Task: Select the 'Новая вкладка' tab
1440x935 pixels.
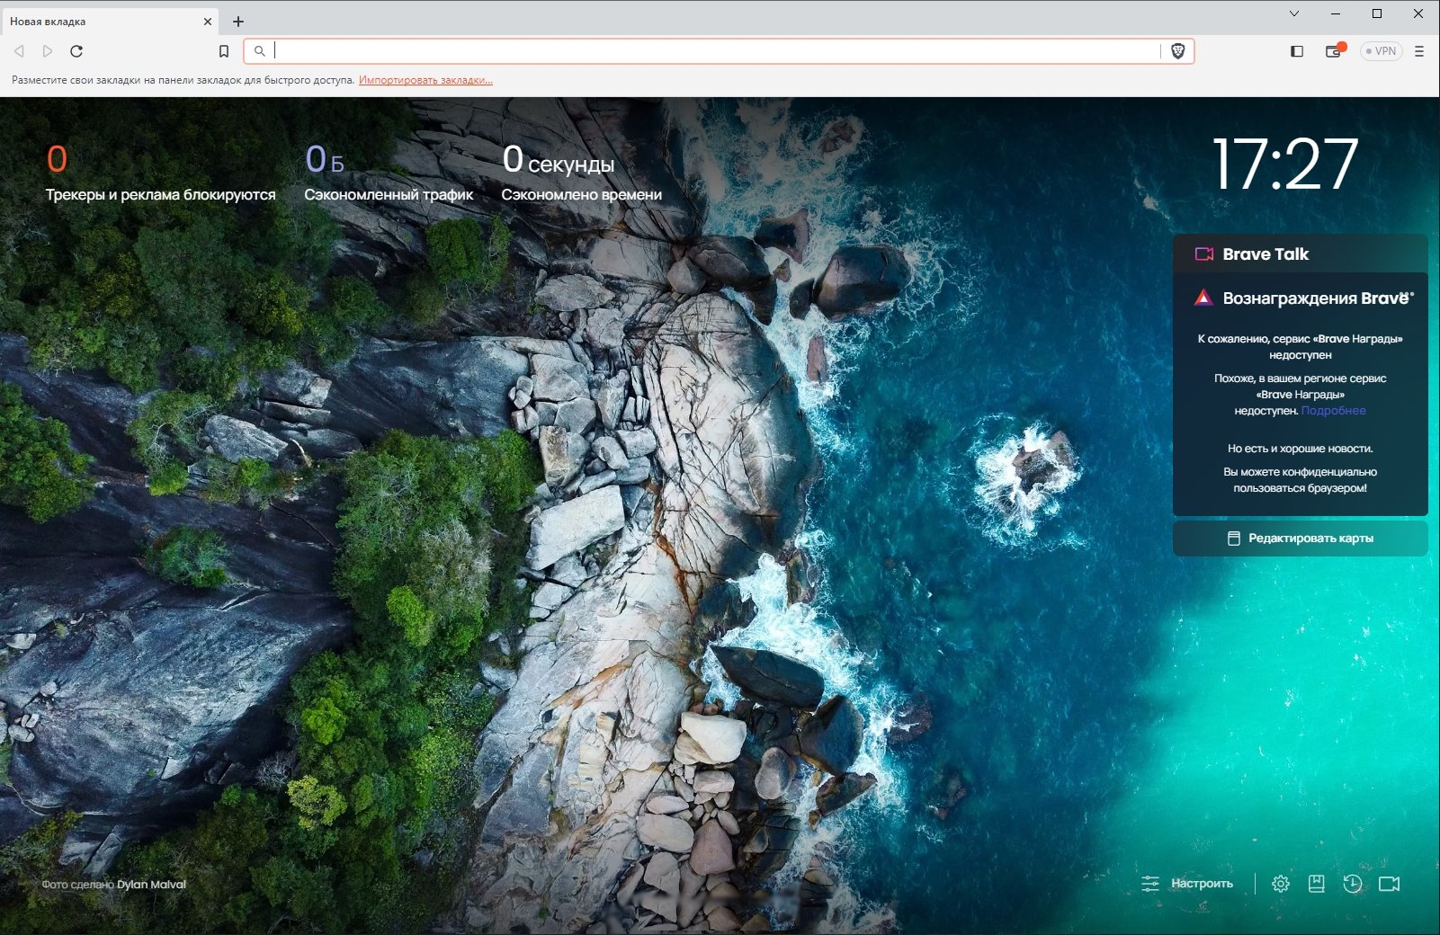Action: click(110, 21)
